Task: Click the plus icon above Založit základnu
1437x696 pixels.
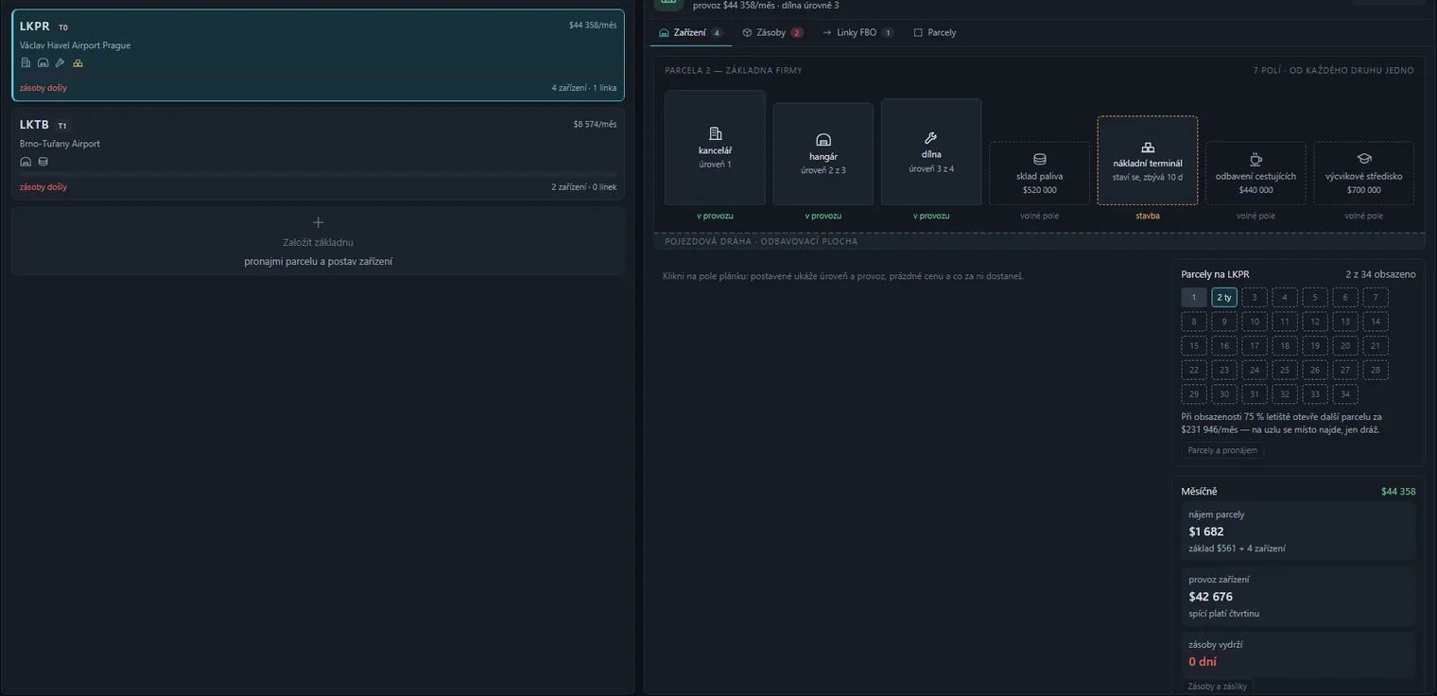Action: click(318, 222)
